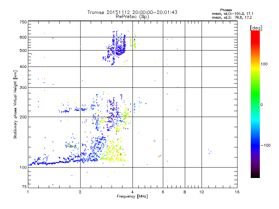
Task: Select the 'RwPretec (8p)' subtitle
Action: click(x=132, y=17)
